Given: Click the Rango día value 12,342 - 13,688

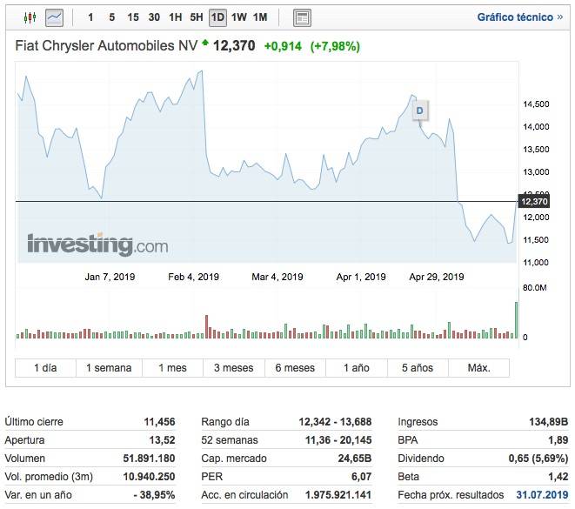Looking at the screenshot, I should (335, 422).
